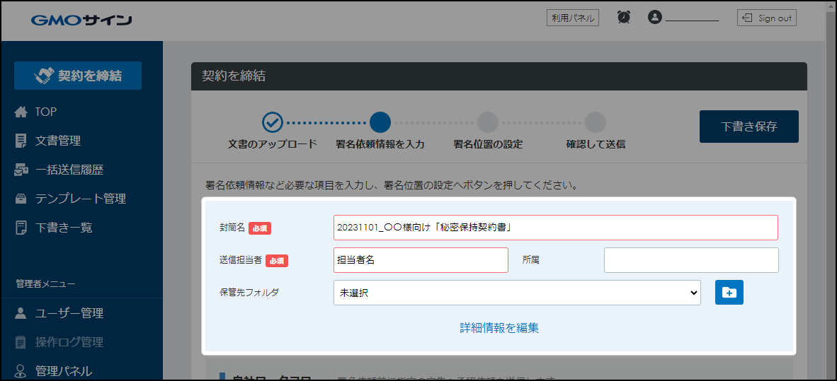Click the blue add folder icon button
837x381 pixels.
coord(729,293)
